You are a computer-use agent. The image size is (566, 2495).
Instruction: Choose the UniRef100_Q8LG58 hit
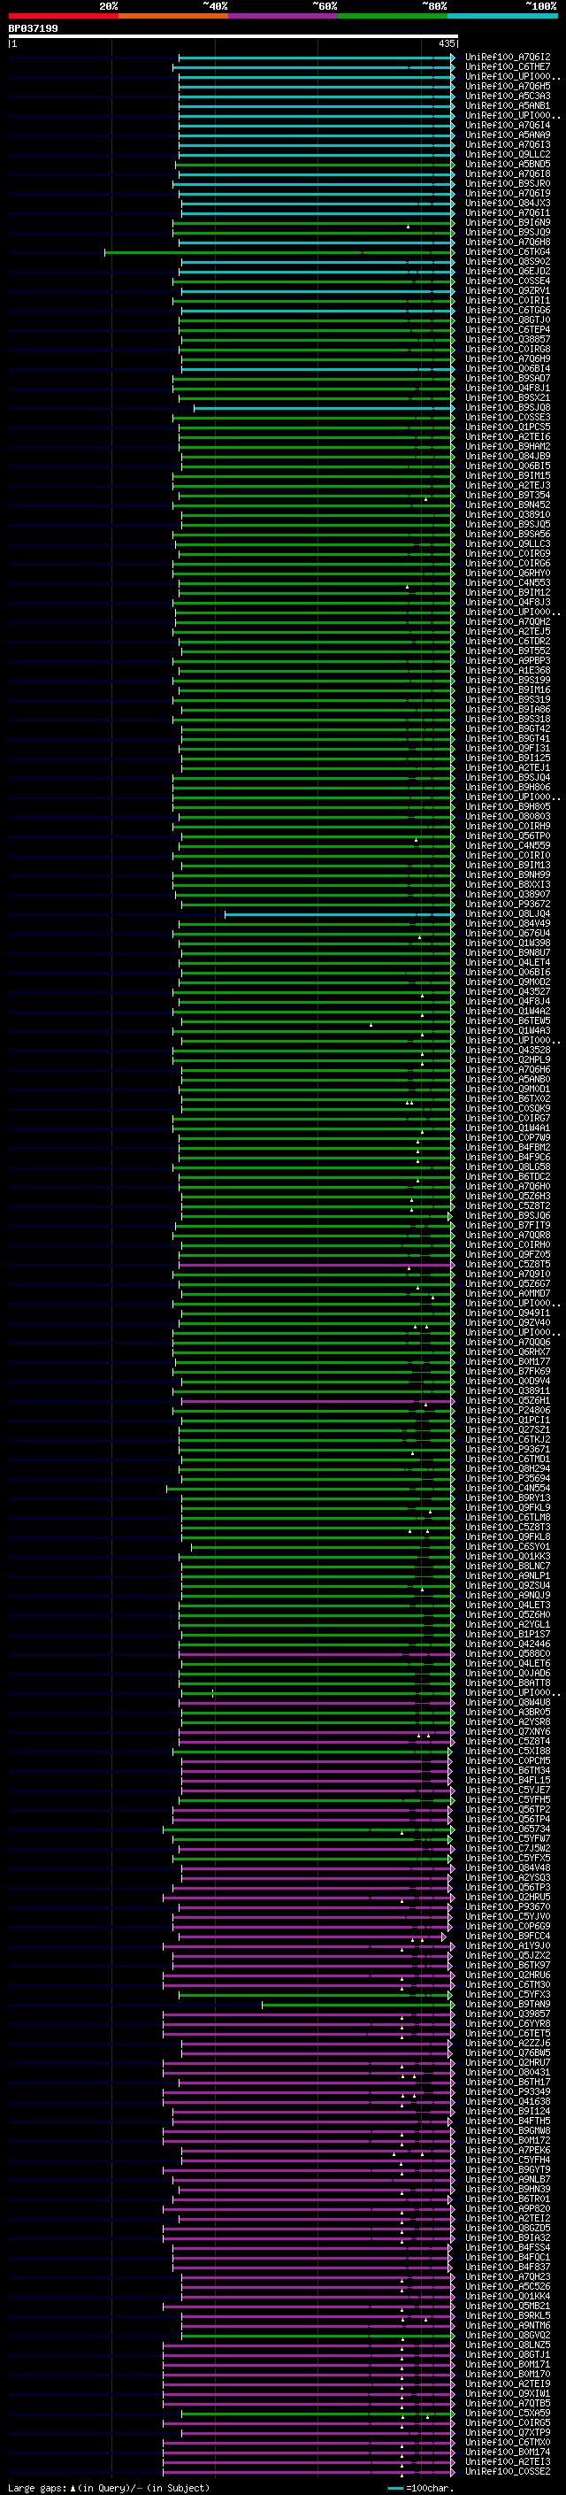[508, 1167]
